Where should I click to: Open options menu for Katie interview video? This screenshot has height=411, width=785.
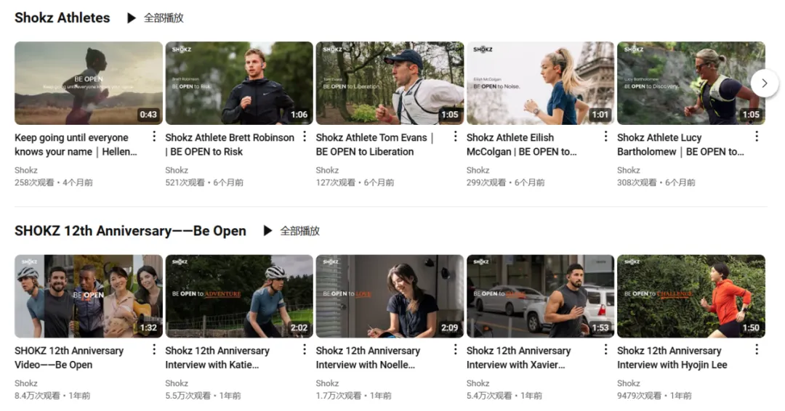(x=305, y=349)
